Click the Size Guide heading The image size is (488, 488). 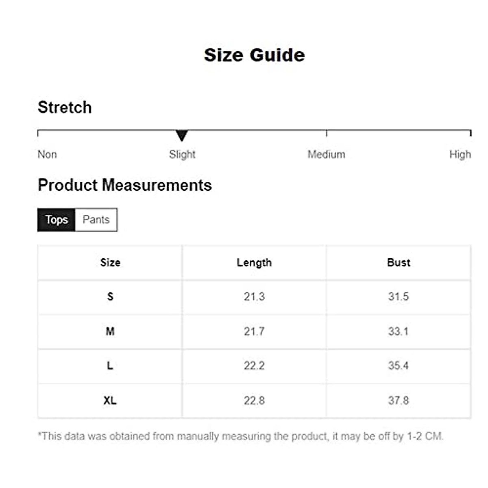click(x=254, y=55)
